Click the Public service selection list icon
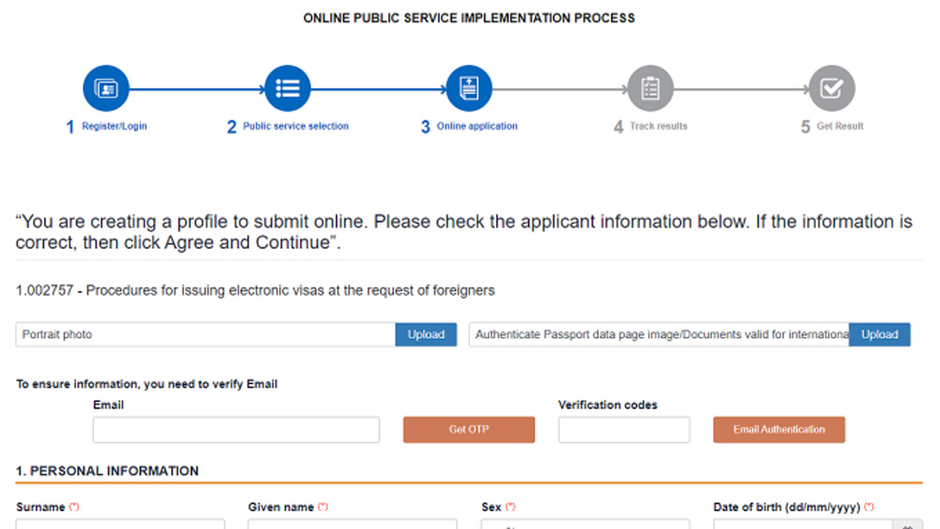The image size is (940, 529). coord(288,88)
